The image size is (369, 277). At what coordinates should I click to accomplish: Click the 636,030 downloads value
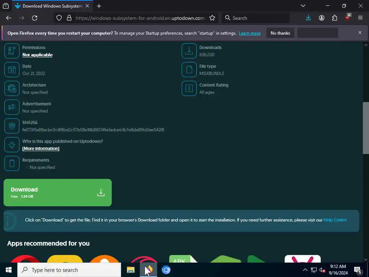pyautogui.click(x=207, y=55)
